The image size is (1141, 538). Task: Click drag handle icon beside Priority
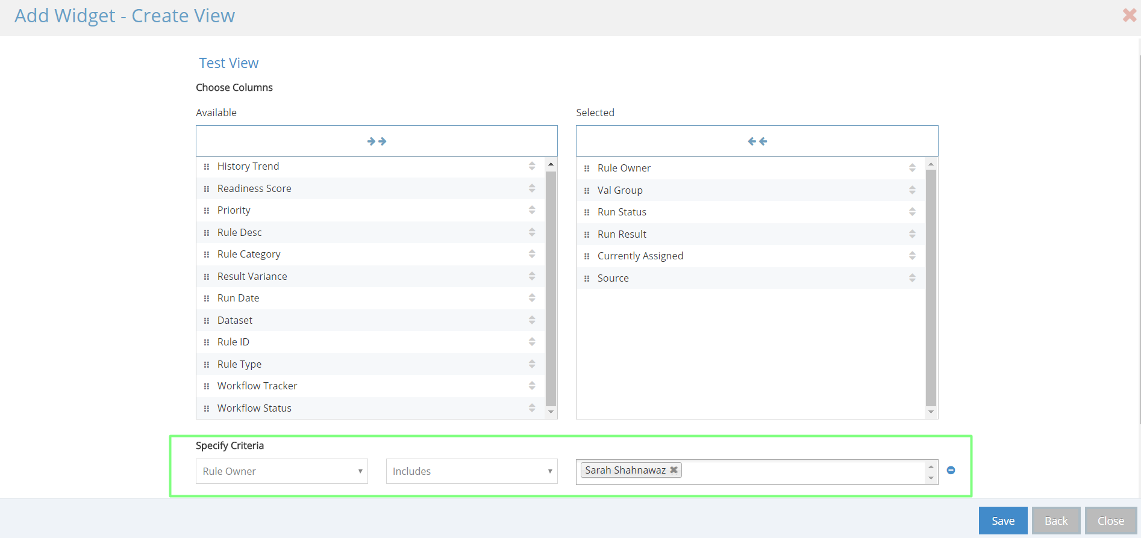(207, 211)
